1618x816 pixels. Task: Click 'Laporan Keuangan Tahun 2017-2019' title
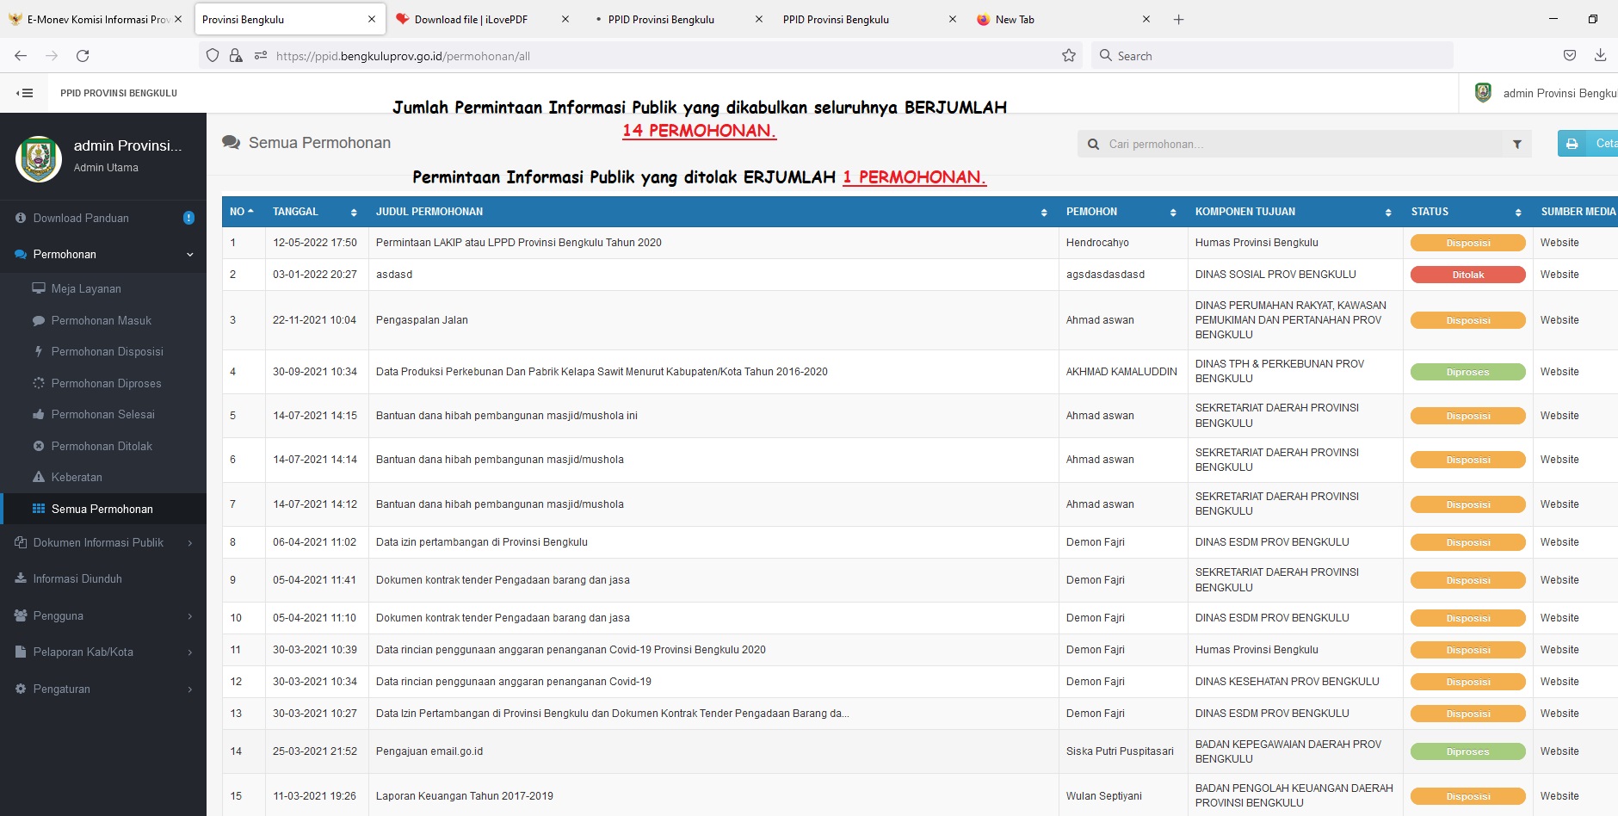[465, 796]
